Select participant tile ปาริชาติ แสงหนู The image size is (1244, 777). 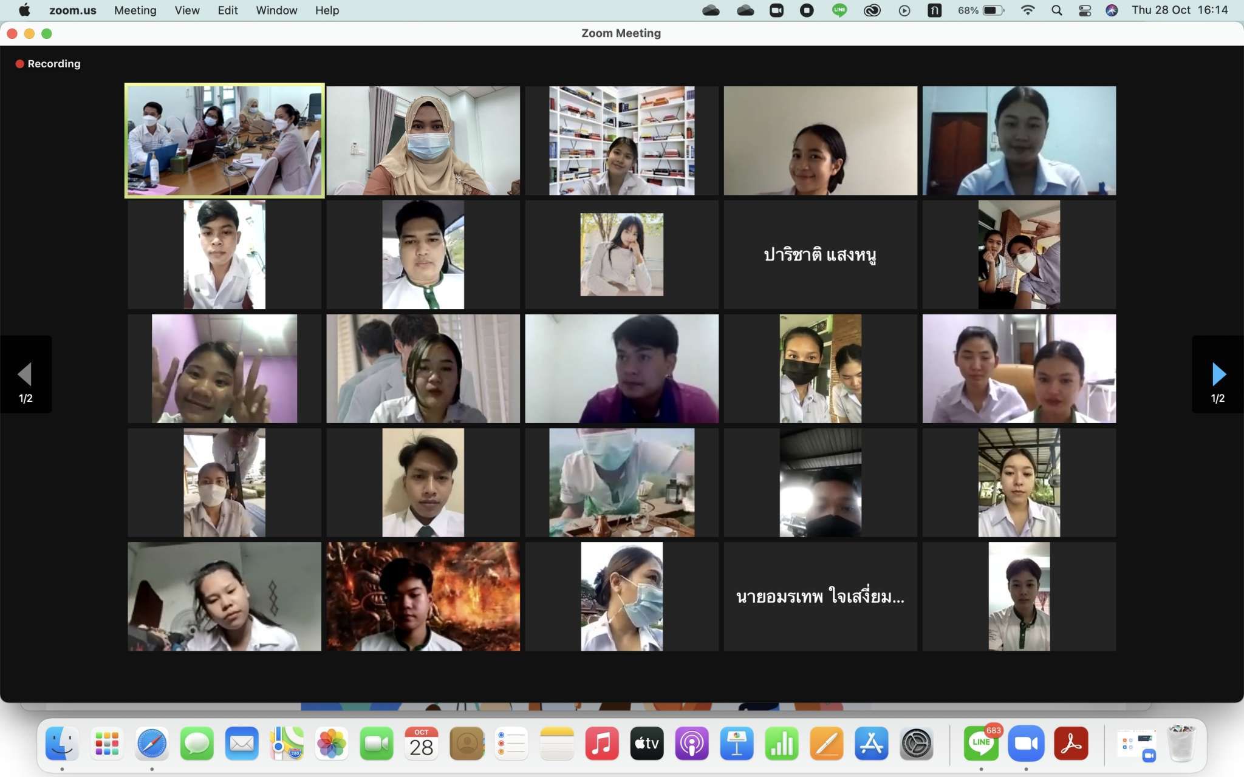point(820,255)
